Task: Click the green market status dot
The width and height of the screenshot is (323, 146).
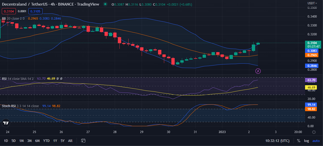Action: [105, 4]
